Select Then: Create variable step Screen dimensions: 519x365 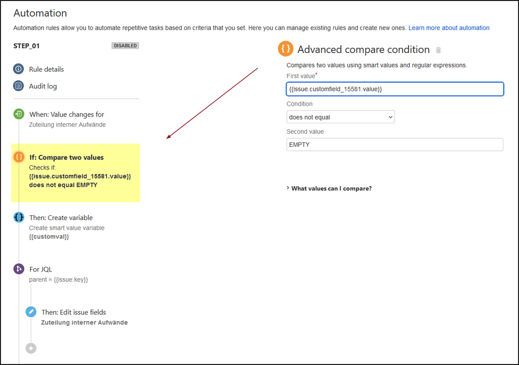61,218
